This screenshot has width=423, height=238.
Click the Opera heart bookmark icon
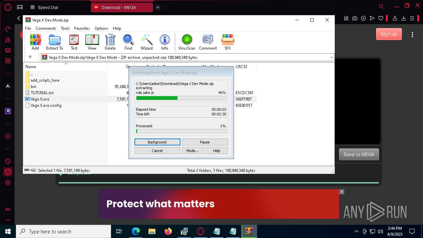click(381, 19)
